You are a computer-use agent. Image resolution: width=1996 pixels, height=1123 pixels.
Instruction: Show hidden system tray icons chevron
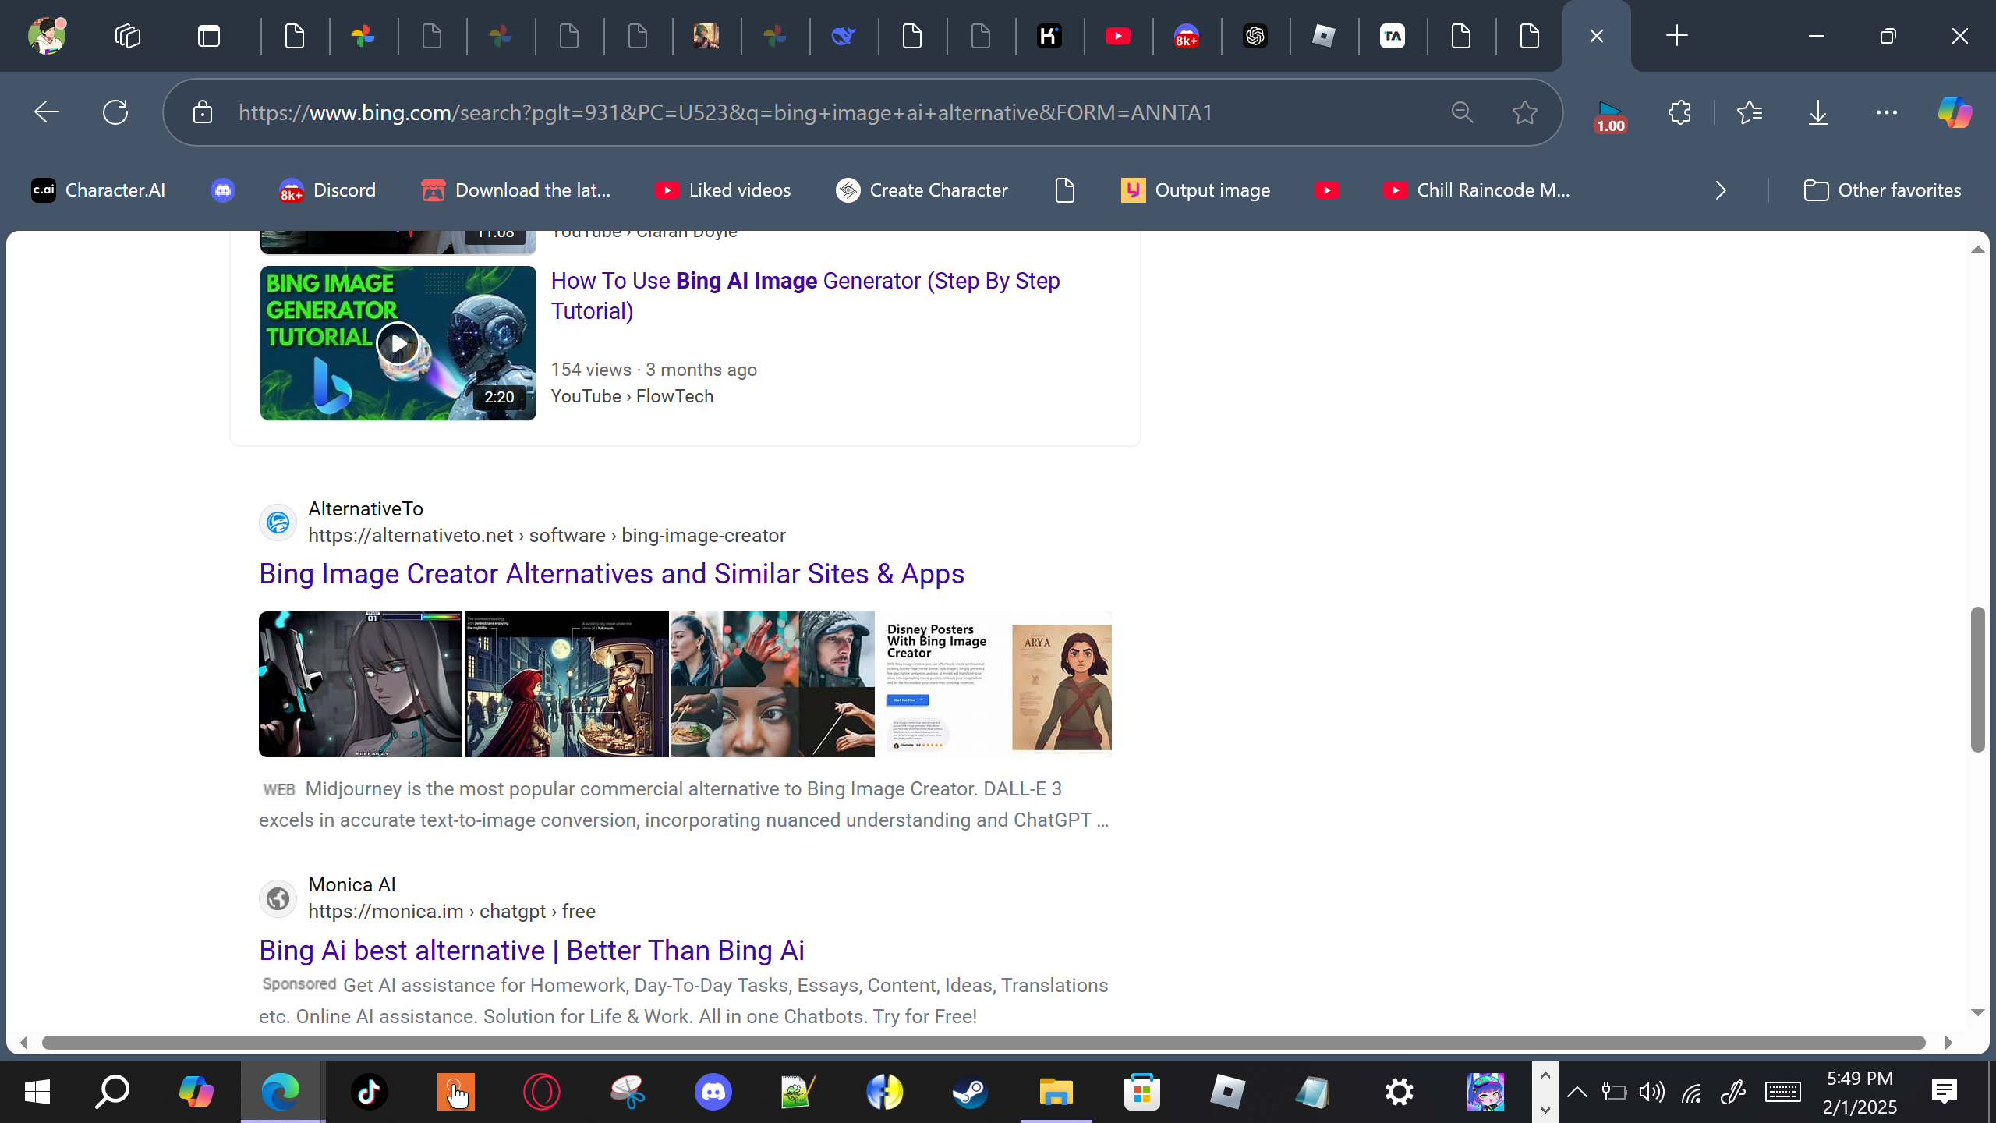click(1577, 1092)
